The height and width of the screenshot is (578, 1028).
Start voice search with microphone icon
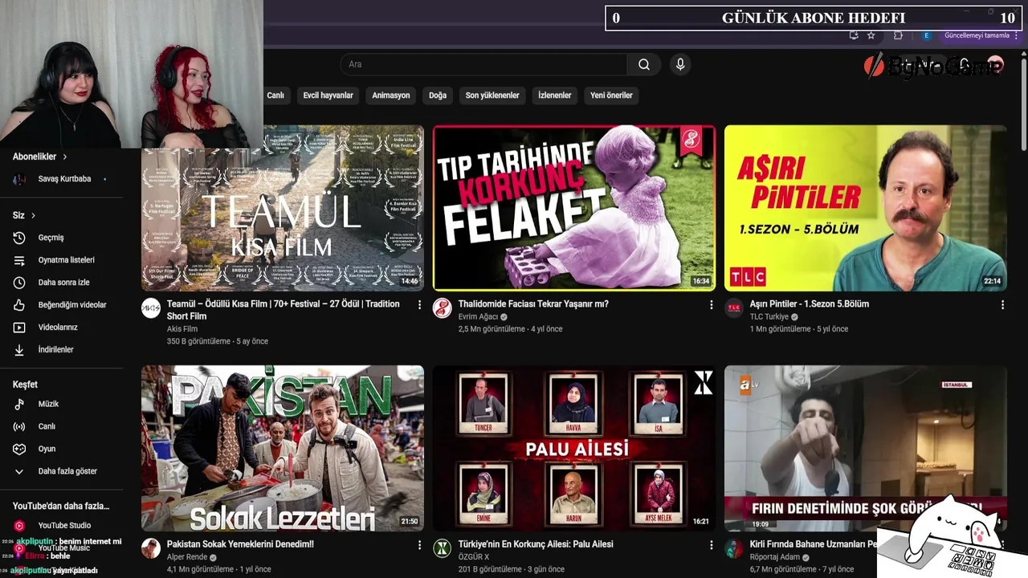coord(680,64)
